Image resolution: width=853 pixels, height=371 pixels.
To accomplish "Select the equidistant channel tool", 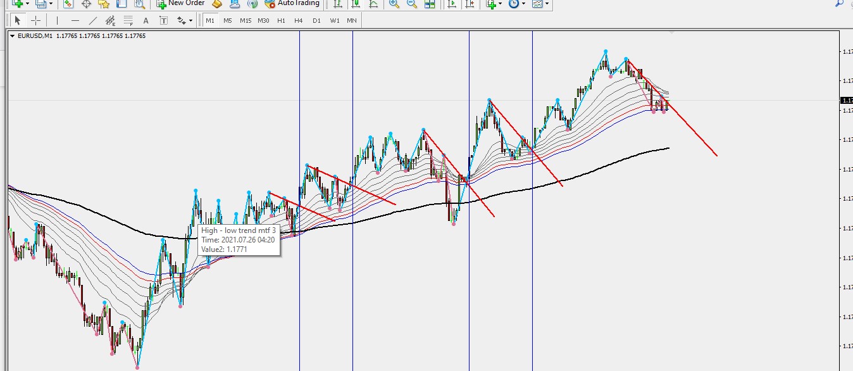I will (111, 20).
